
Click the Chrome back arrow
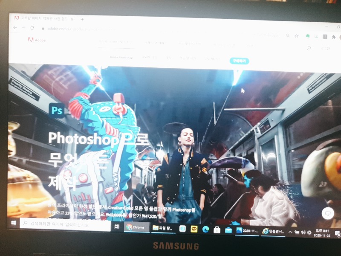pyautogui.click(x=15, y=27)
